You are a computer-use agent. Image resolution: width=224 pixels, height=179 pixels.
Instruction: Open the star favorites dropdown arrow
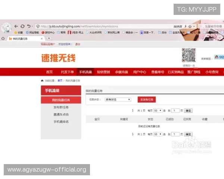pyautogui.click(x=194, y=26)
